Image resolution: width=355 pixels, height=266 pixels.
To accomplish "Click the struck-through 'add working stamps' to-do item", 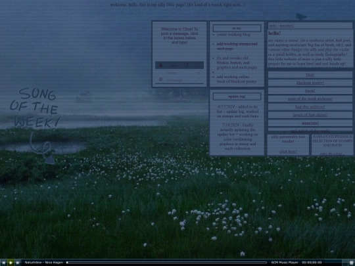I will click(237, 46).
